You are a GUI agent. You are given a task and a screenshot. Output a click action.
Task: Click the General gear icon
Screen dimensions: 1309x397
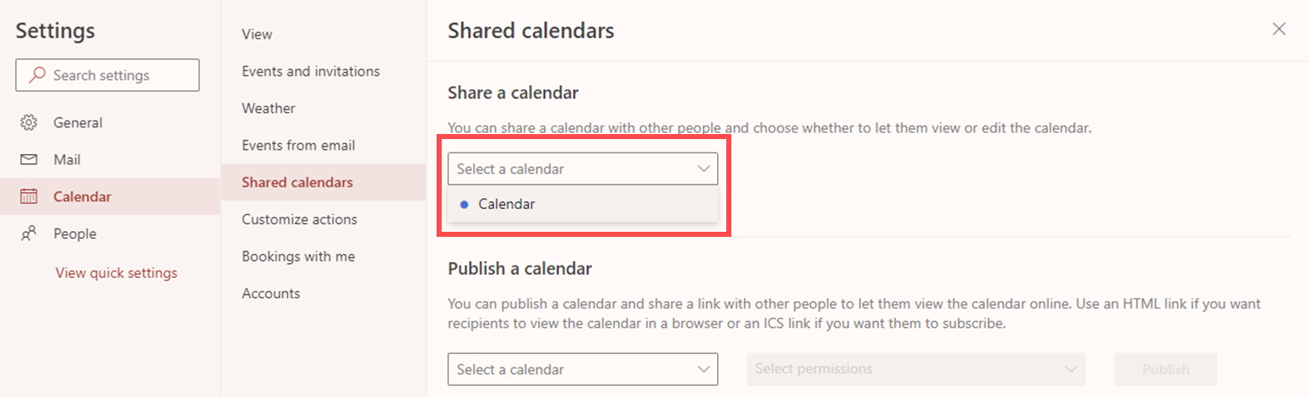[x=29, y=123]
